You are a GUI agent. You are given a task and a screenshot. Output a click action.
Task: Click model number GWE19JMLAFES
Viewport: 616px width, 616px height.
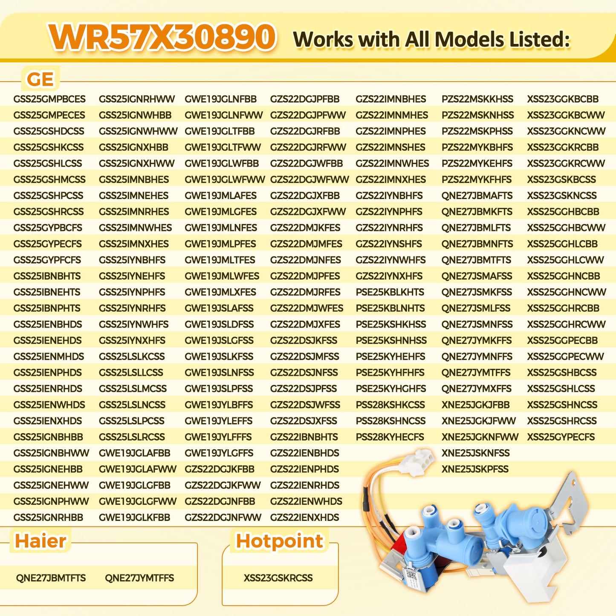coord(221,195)
